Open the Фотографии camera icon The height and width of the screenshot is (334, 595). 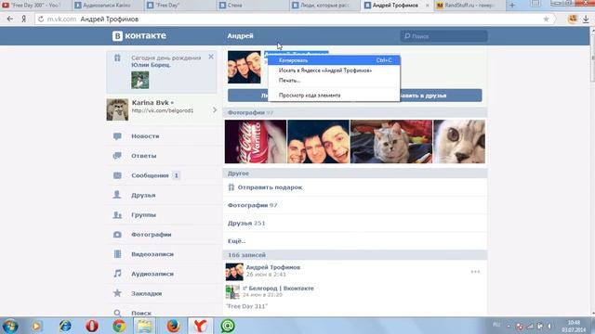point(117,235)
